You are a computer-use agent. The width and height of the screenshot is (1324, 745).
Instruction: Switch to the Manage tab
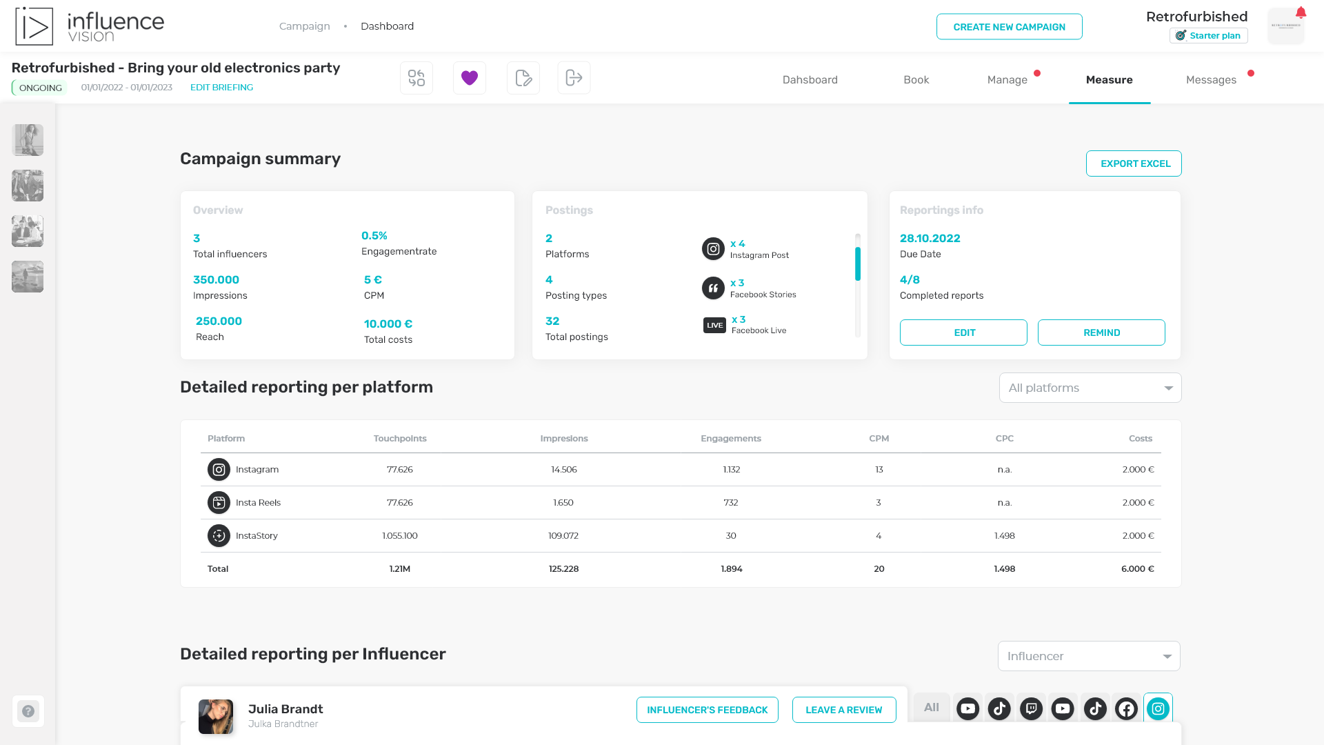click(1007, 80)
